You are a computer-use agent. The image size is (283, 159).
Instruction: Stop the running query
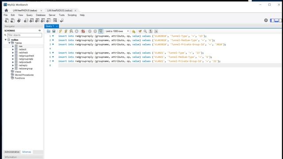76,31
